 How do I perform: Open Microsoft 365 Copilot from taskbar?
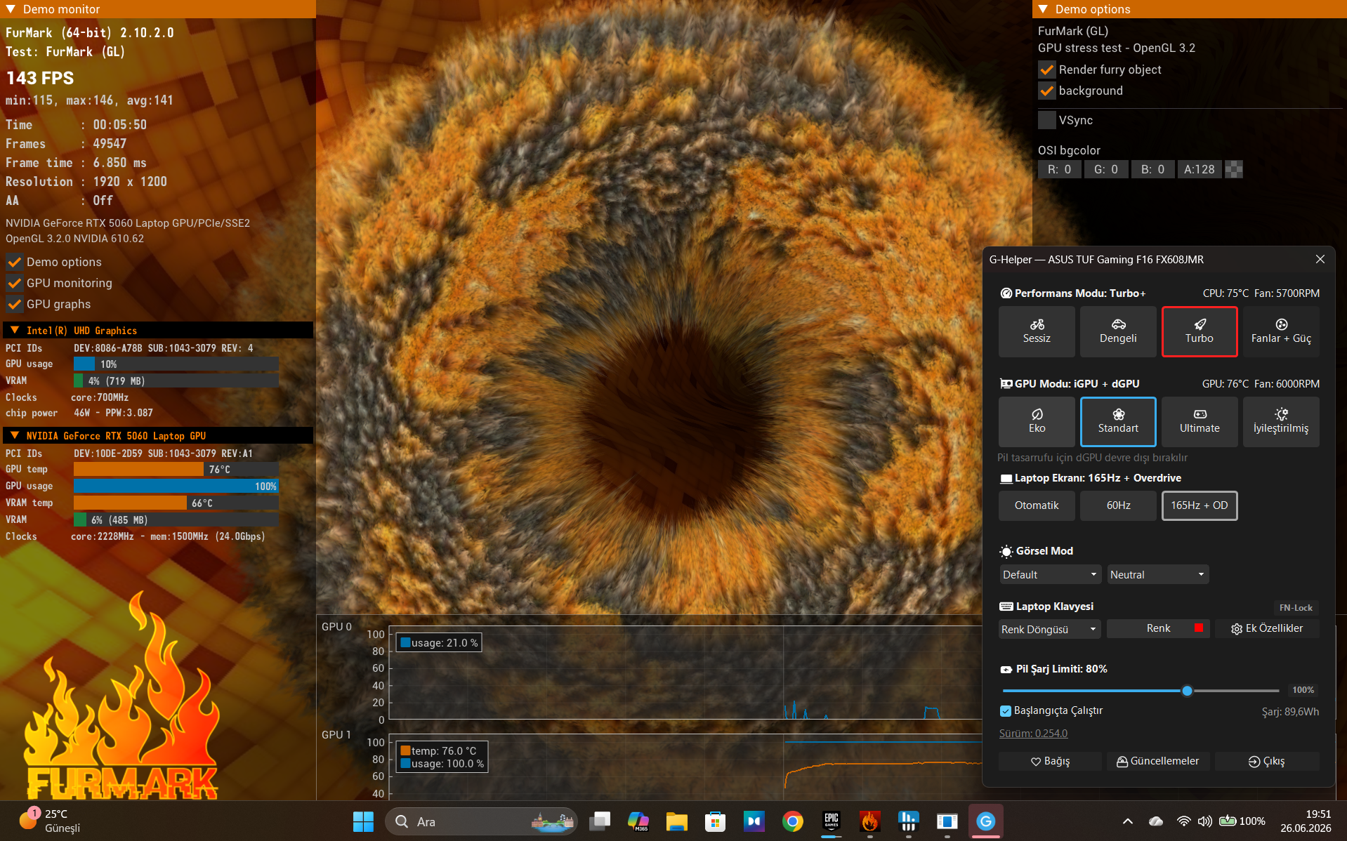[x=638, y=821]
